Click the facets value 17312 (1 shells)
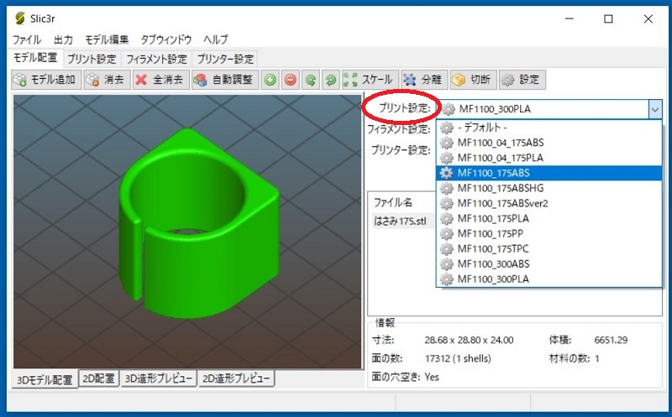Viewport: 672px width, 417px height. point(458,358)
